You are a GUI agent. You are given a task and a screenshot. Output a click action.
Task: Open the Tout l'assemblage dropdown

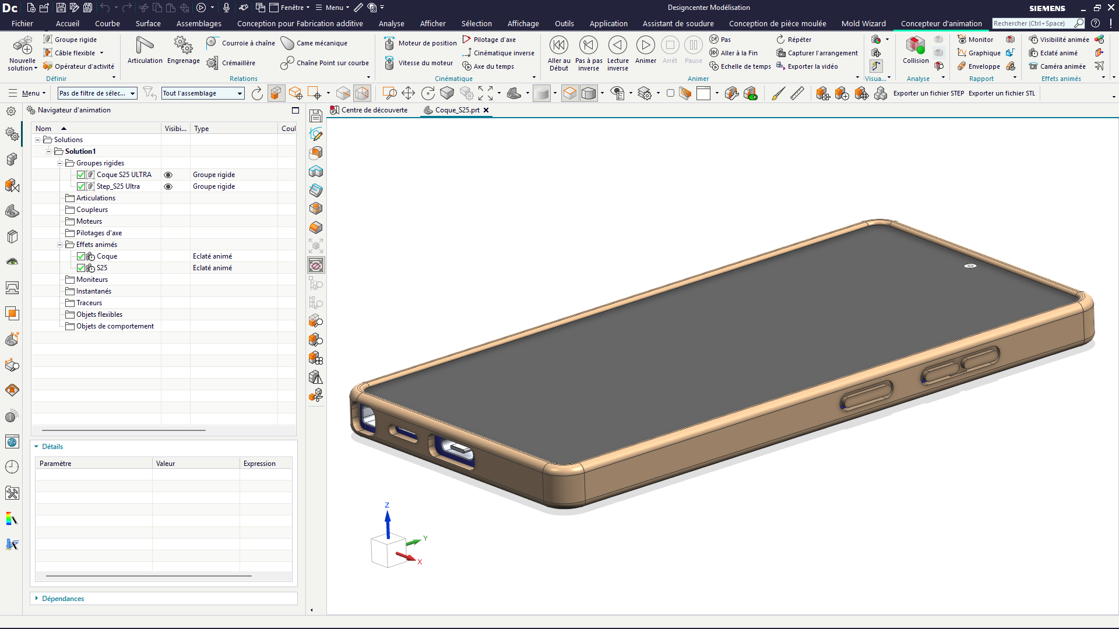coord(202,93)
